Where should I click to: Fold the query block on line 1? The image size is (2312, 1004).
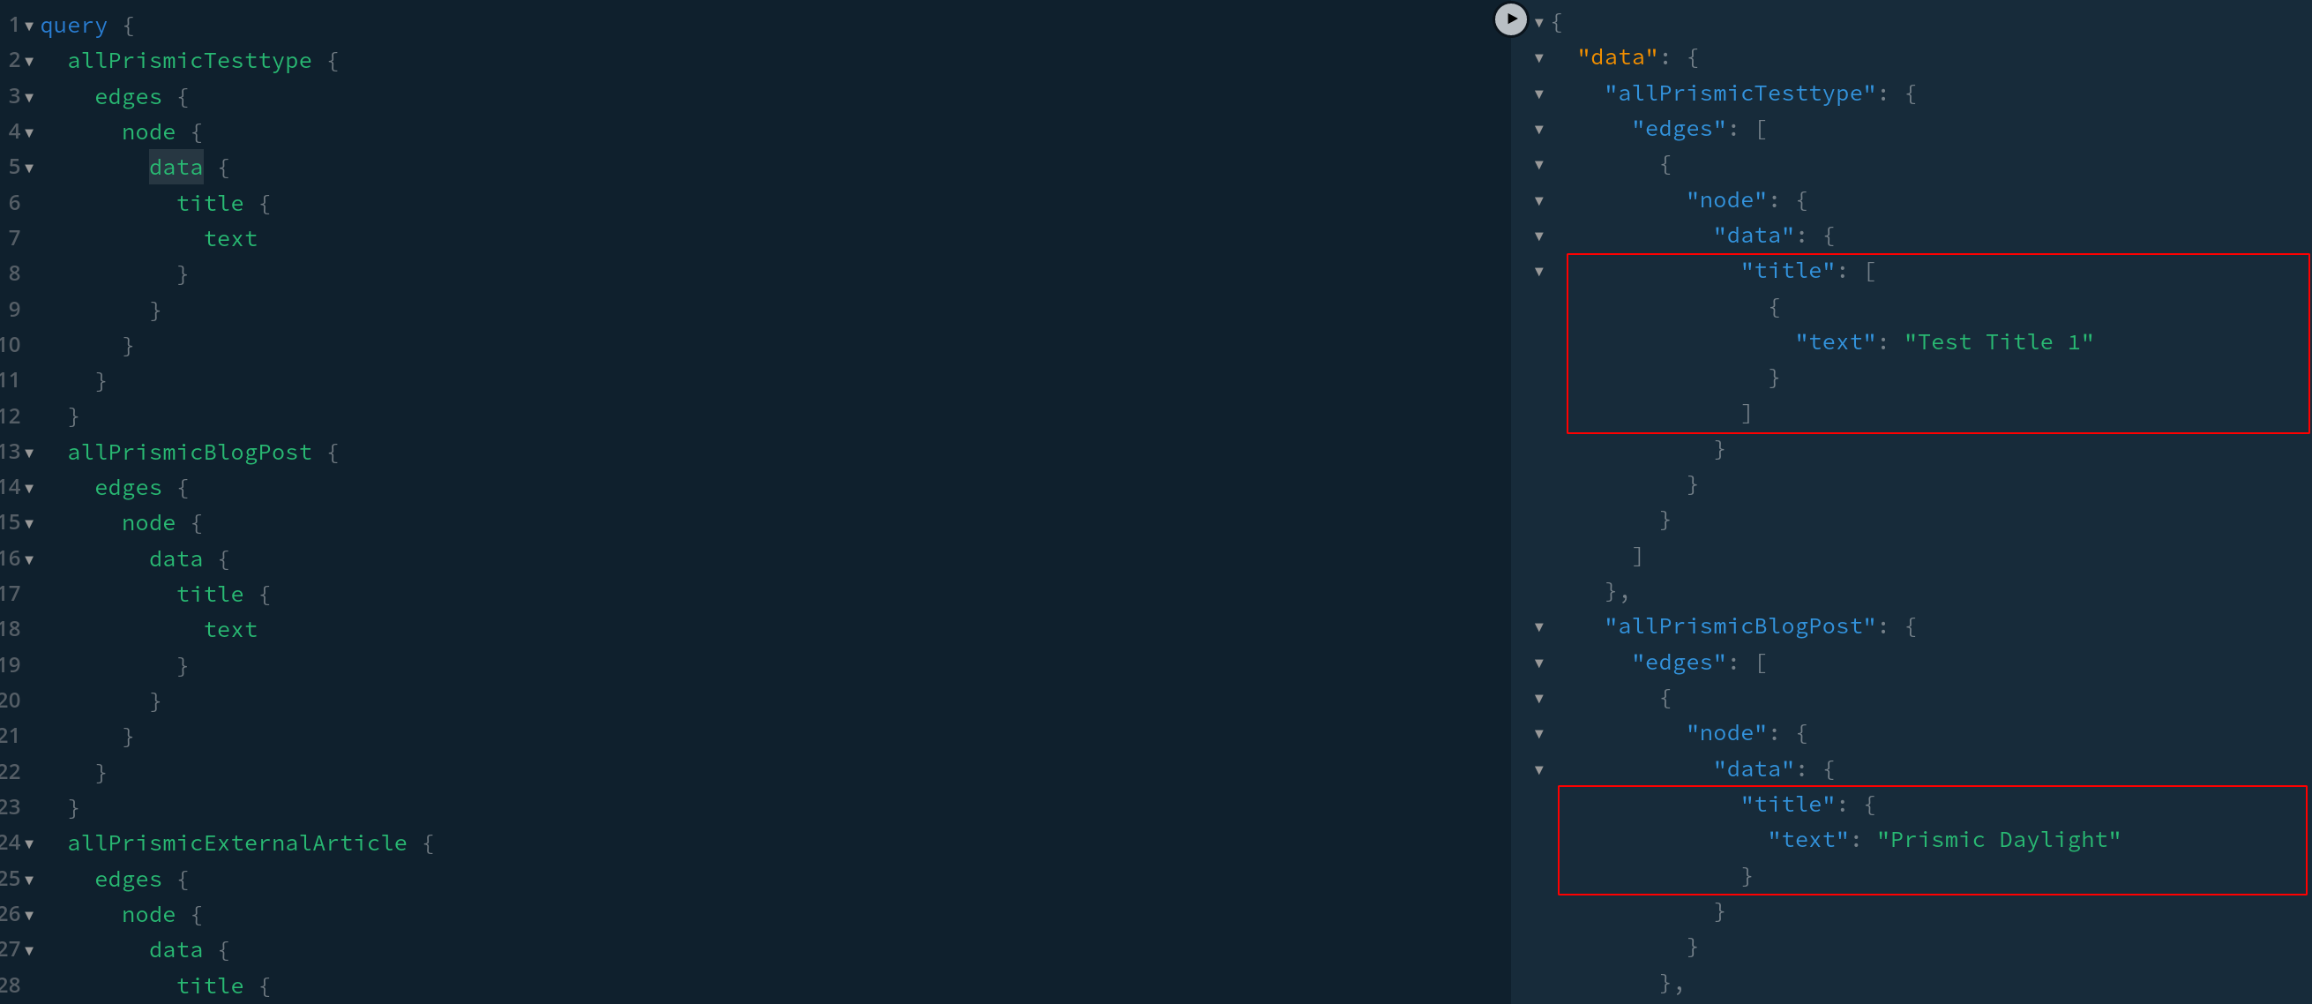click(28, 26)
